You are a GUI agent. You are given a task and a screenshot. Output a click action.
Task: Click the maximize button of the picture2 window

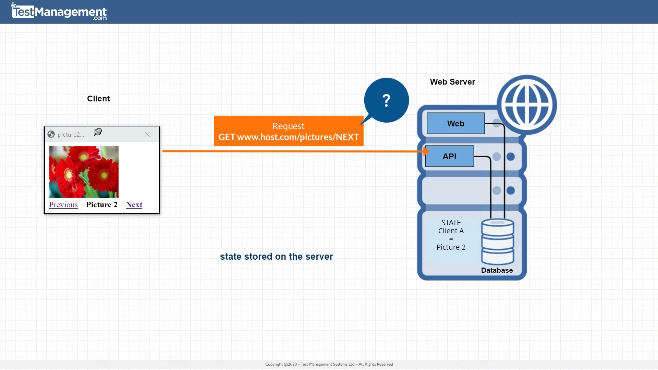click(123, 134)
